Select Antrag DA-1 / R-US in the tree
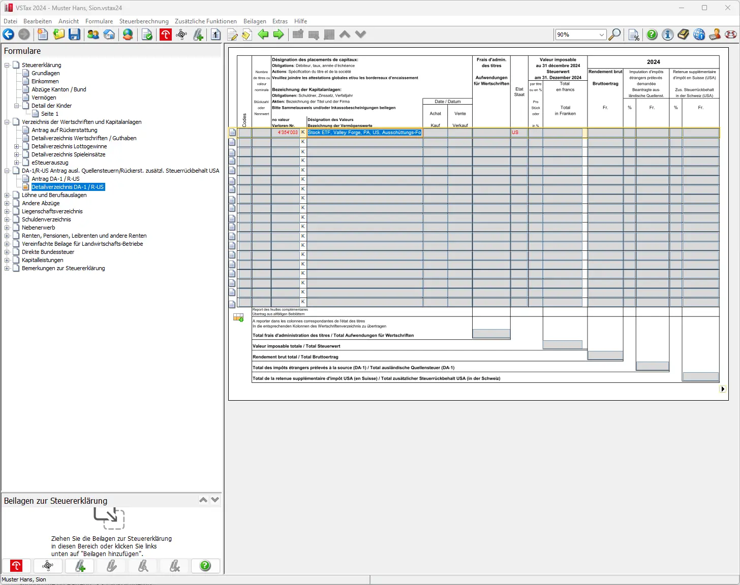Image resolution: width=740 pixels, height=585 pixels. point(55,179)
